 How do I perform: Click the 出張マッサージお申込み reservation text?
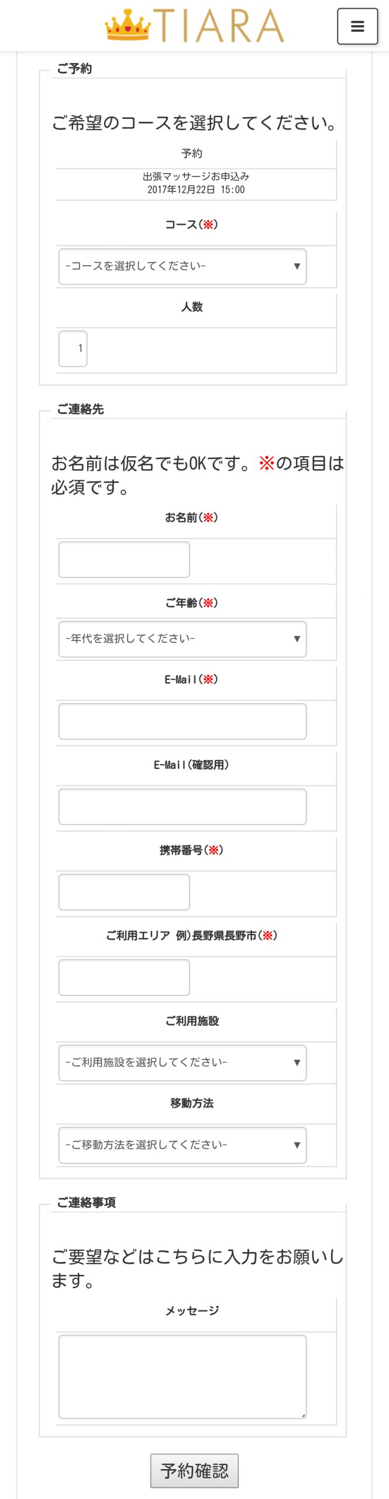196,176
